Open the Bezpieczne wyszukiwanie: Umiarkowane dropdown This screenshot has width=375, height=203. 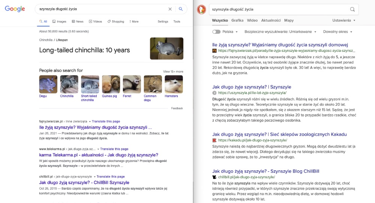[280, 32]
